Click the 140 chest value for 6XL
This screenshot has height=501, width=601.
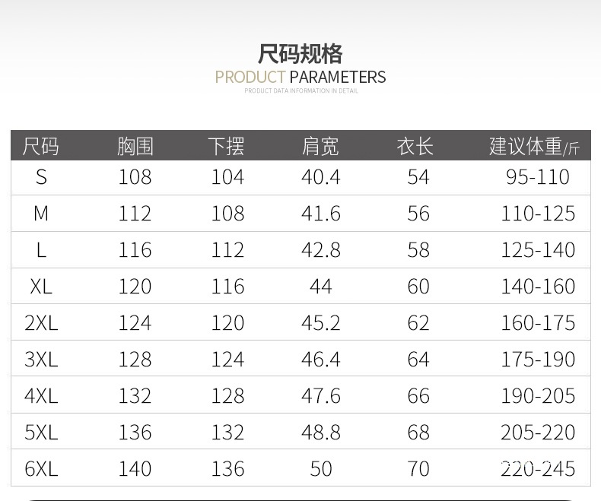click(x=135, y=469)
